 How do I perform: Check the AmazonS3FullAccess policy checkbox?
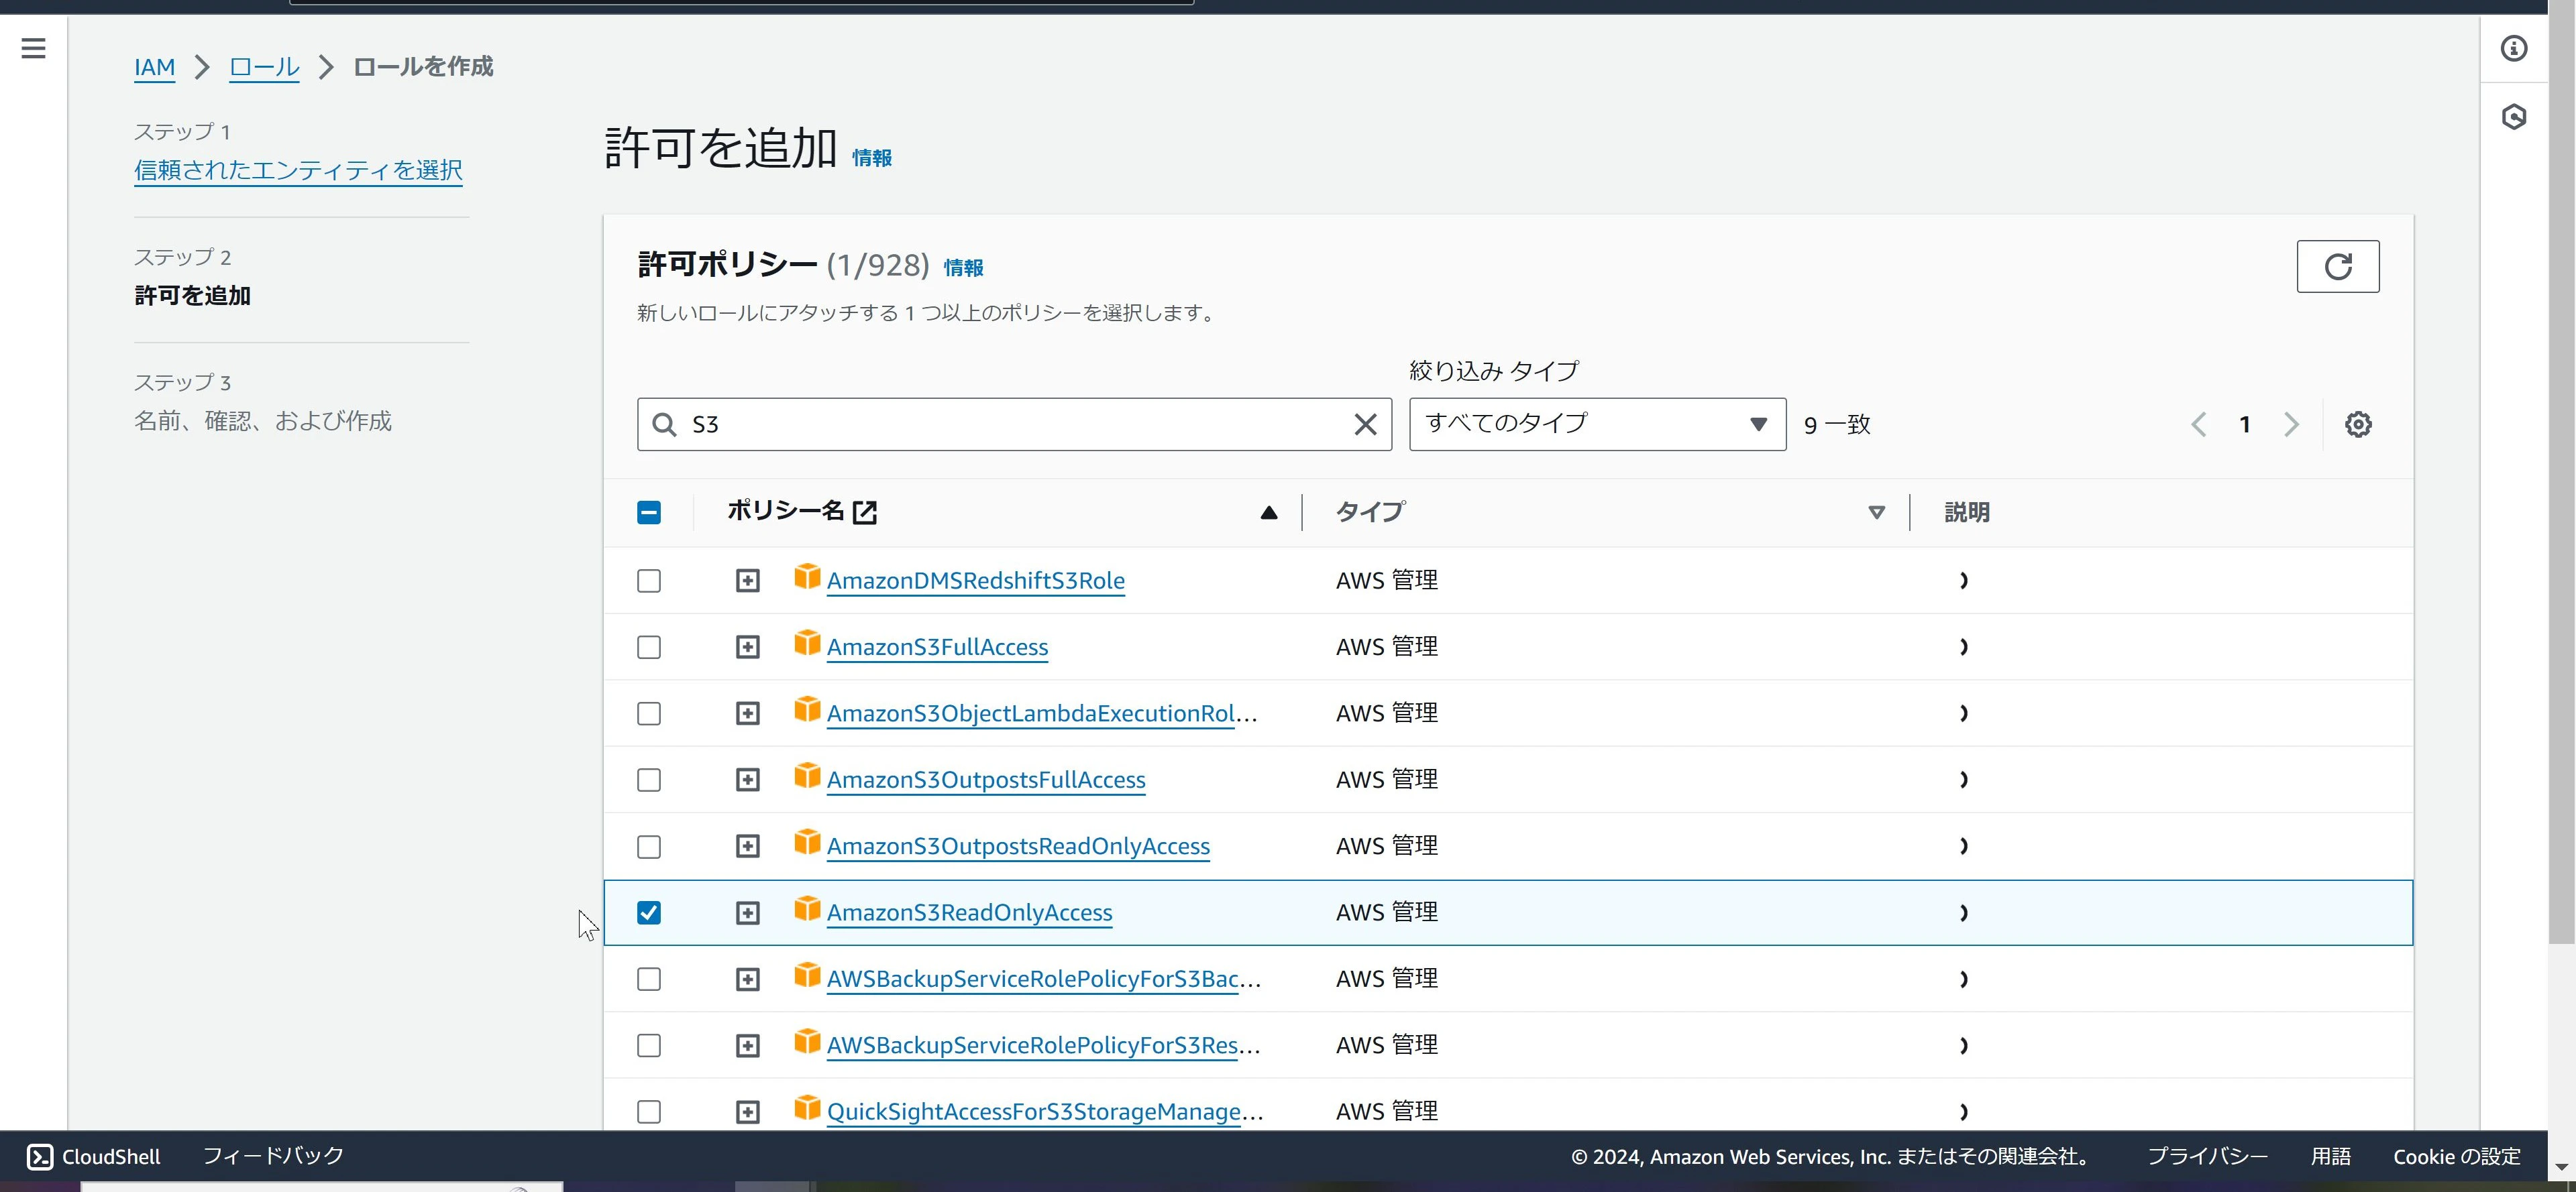point(649,648)
